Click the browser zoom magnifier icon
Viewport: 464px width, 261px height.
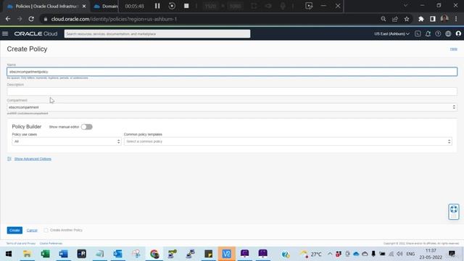[x=384, y=19]
